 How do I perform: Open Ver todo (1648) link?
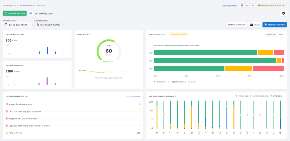(133, 96)
